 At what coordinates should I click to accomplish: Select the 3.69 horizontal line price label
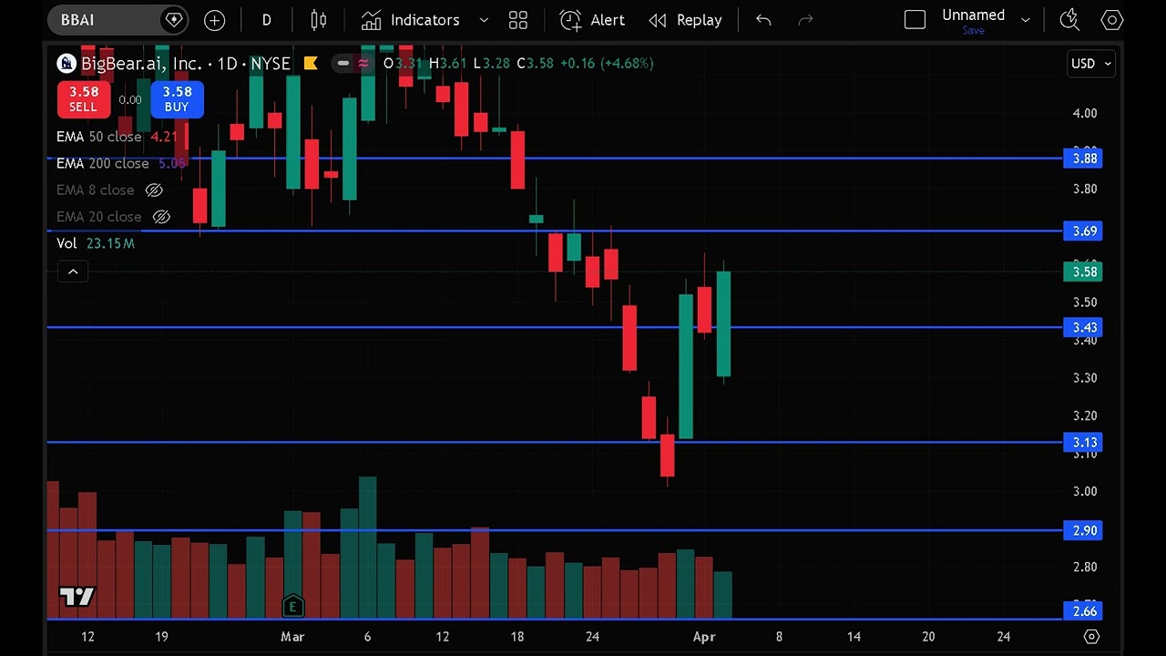[1083, 231]
